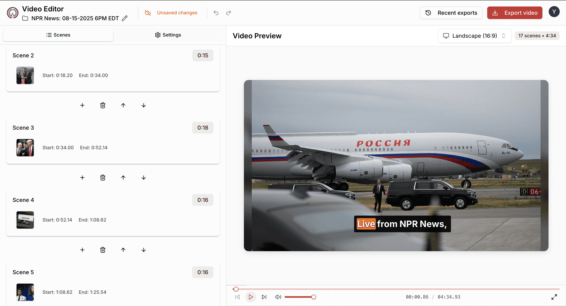This screenshot has width=566, height=306.
Task: Mute audio with speaker icon
Action: click(x=278, y=297)
